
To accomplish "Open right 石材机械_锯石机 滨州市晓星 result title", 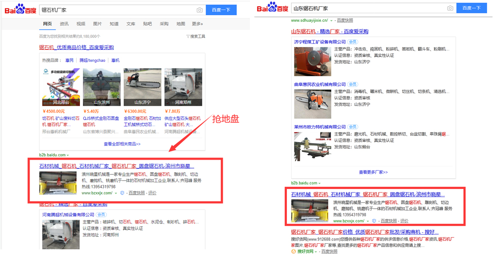I will [x=368, y=194].
